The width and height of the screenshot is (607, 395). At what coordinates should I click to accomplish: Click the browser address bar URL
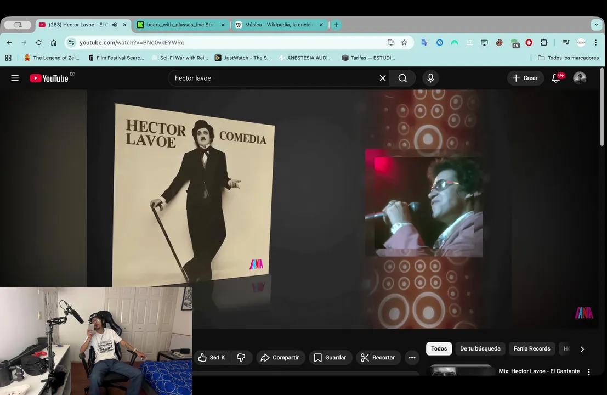pos(132,43)
